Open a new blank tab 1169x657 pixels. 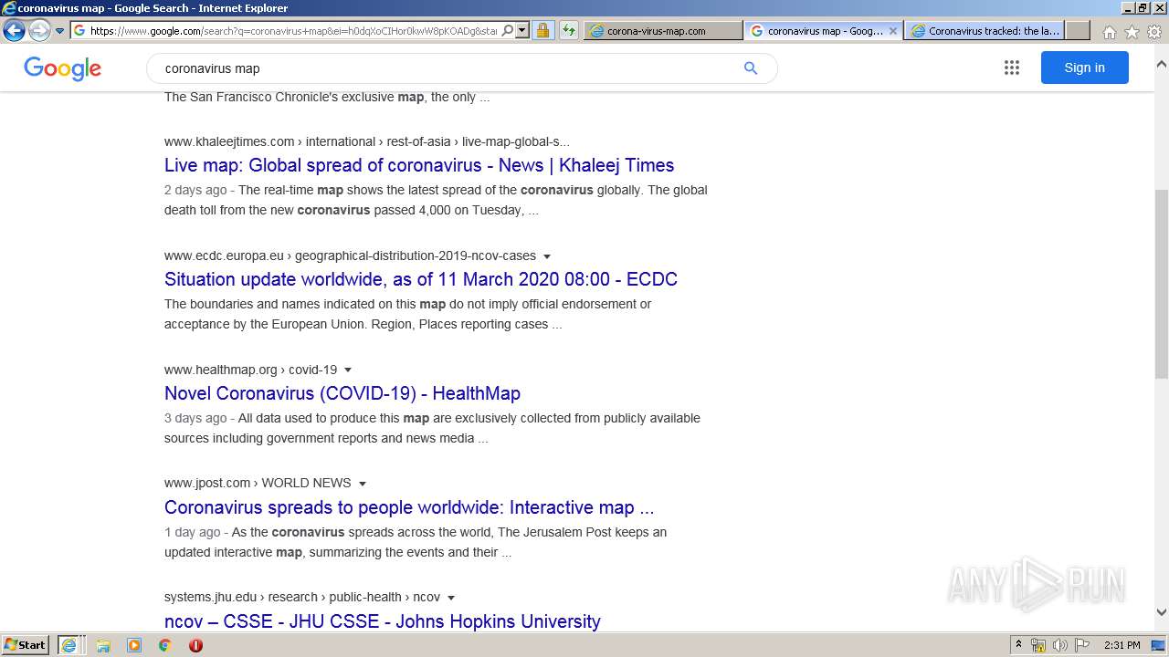[1078, 30]
